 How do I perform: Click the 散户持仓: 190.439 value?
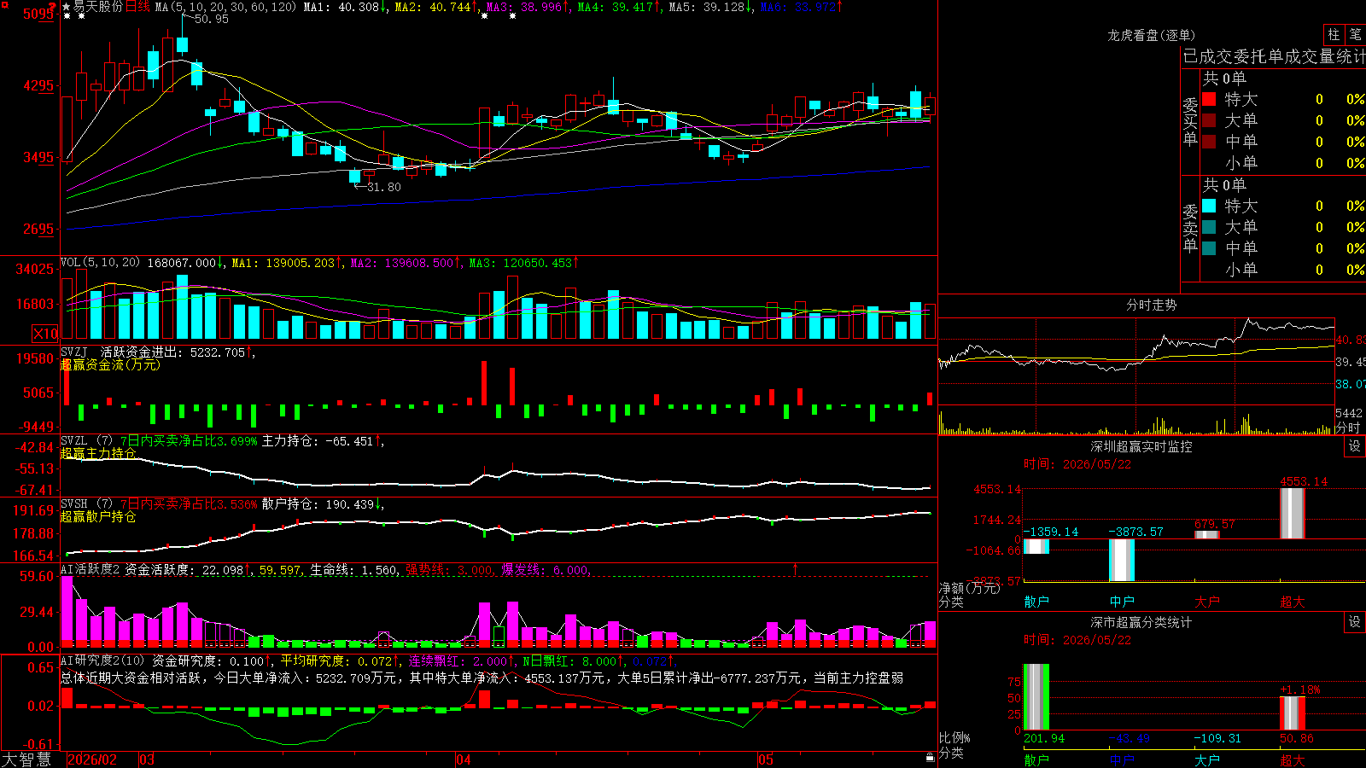[322, 504]
